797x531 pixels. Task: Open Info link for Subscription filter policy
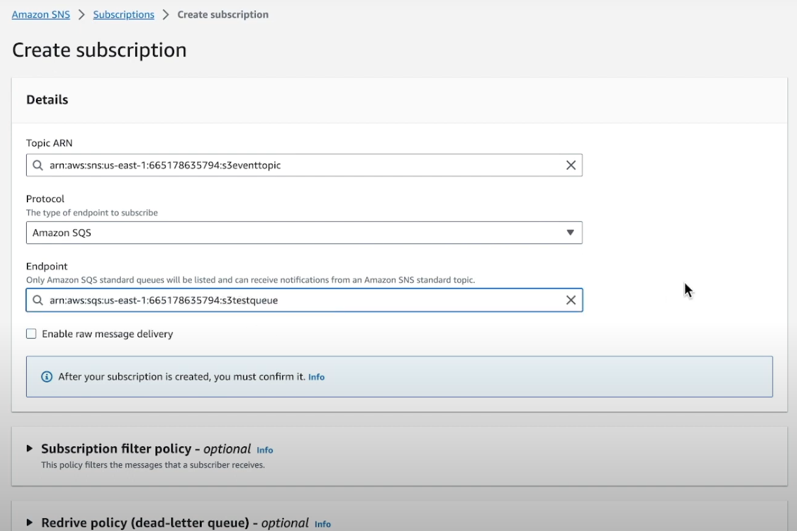pos(264,450)
